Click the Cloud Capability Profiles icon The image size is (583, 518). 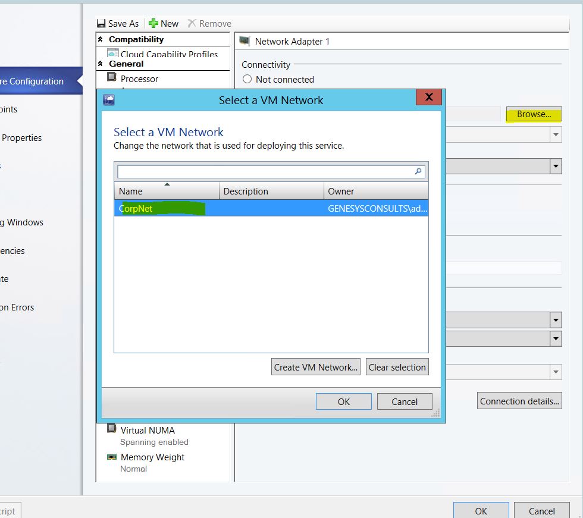(x=112, y=54)
